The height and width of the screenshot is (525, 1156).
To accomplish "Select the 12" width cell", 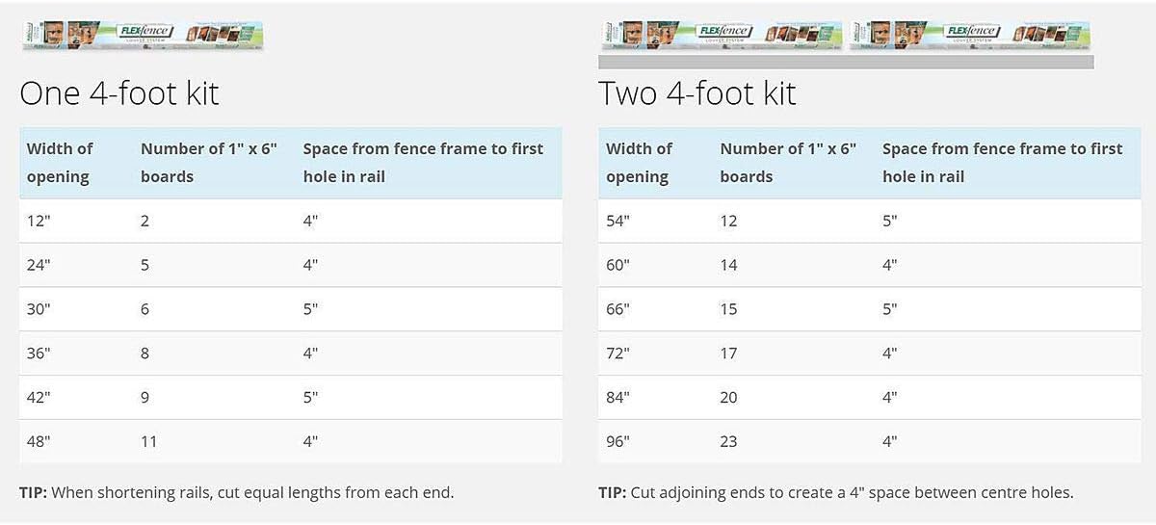I will [39, 221].
